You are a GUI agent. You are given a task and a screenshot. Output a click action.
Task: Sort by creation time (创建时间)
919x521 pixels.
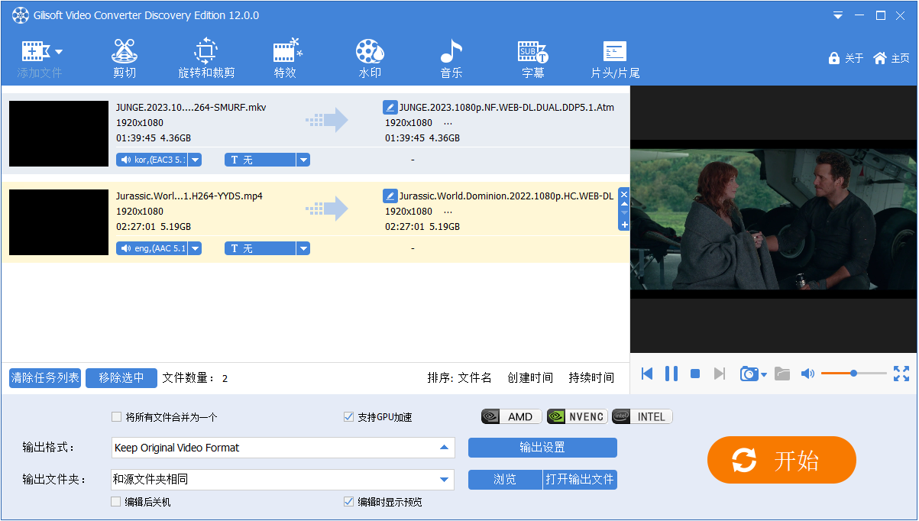(530, 377)
